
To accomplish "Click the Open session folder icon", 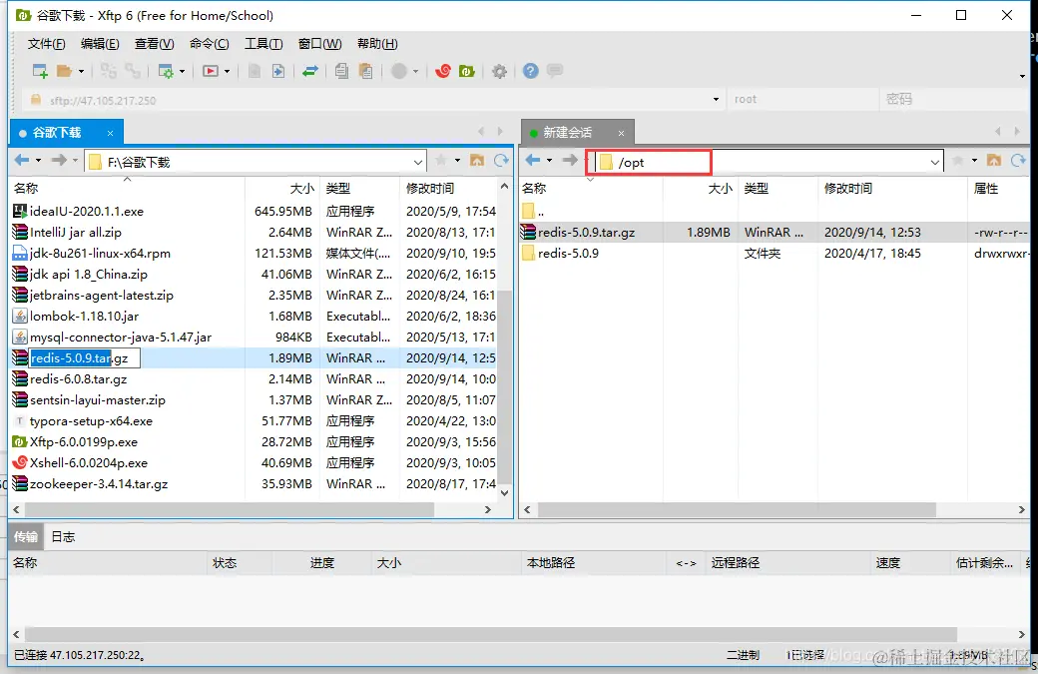I will point(64,71).
